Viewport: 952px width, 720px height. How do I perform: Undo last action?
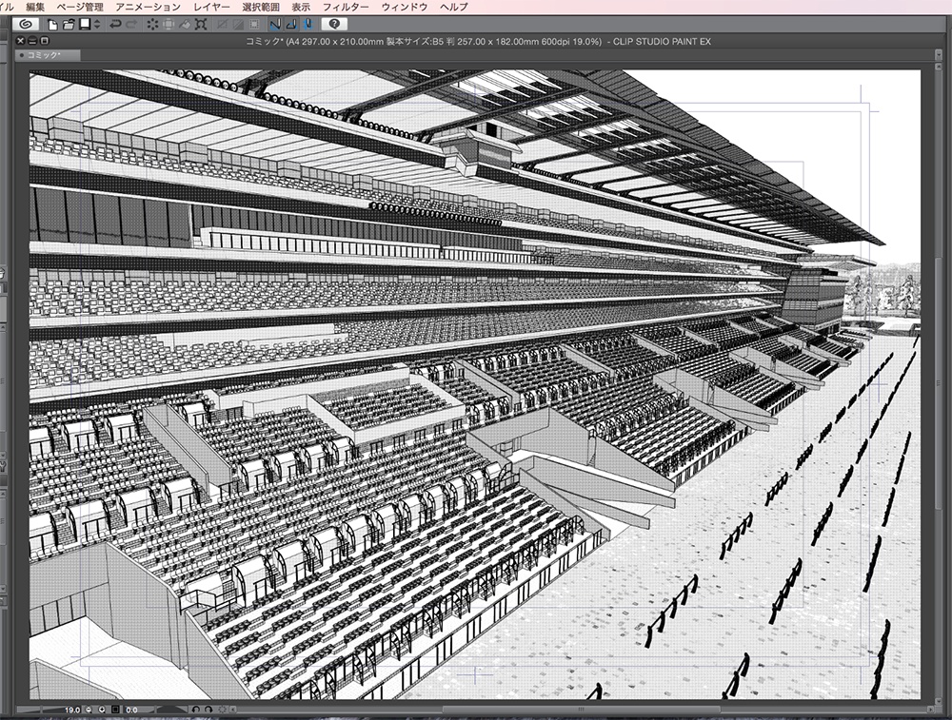tap(115, 25)
